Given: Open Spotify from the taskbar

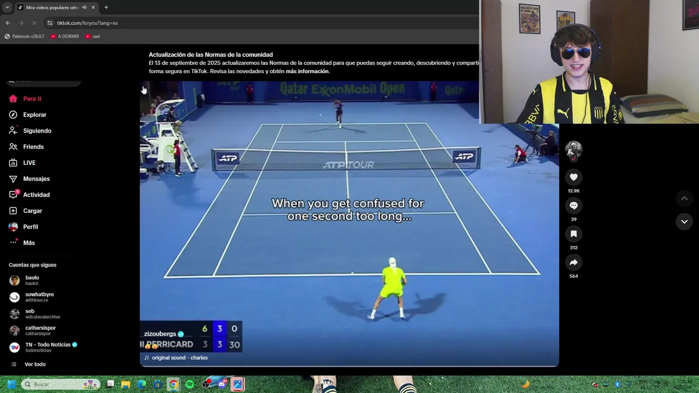Looking at the screenshot, I should tap(189, 384).
